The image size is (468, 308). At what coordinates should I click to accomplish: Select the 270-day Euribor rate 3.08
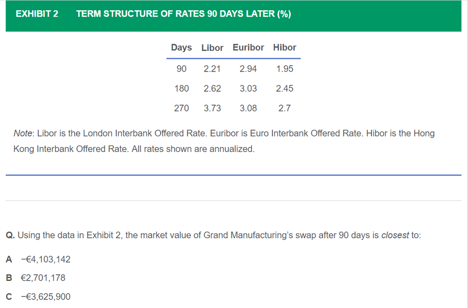248,108
